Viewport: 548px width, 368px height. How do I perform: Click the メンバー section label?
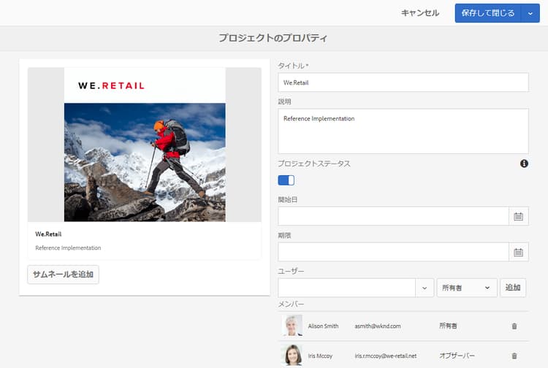tap(291, 304)
